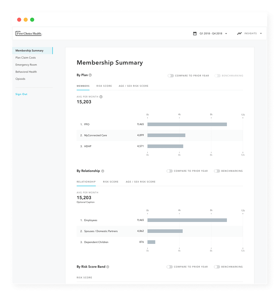Select the PPO row label

pyautogui.click(x=87, y=124)
